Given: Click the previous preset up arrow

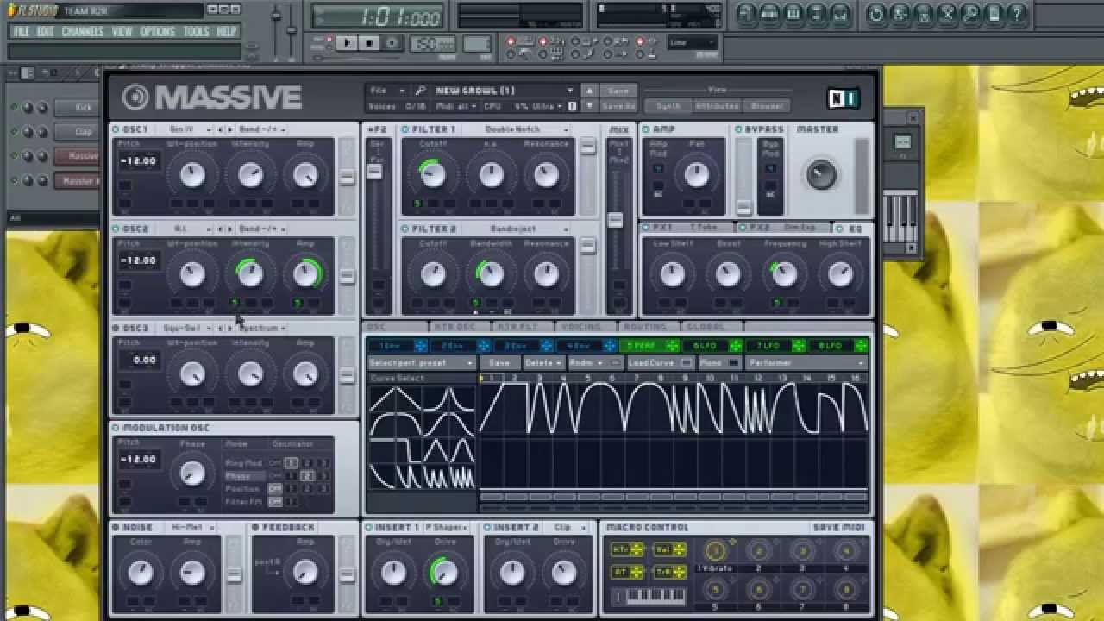Looking at the screenshot, I should coord(590,90).
